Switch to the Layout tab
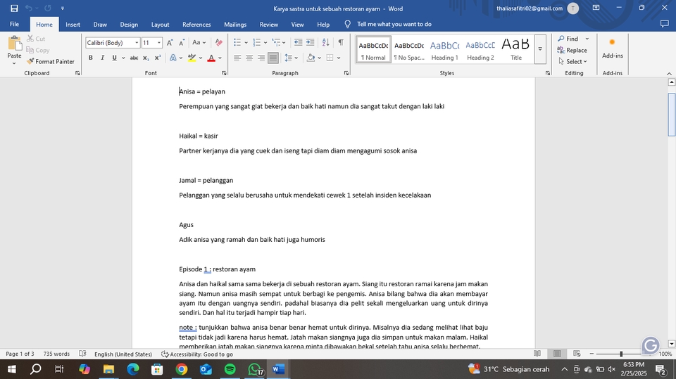Screen dimensions: 676x379 pyautogui.click(x=160, y=25)
